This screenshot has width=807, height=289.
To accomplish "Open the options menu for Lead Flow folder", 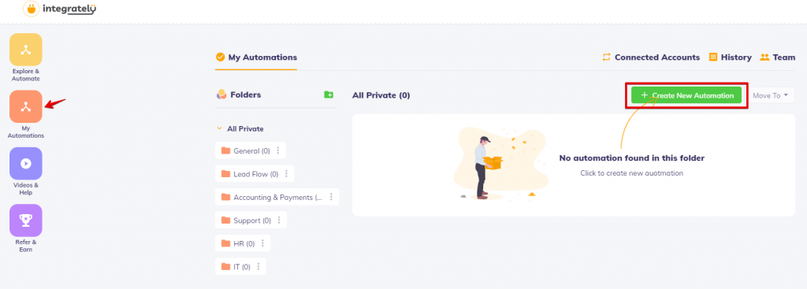I will [x=287, y=174].
